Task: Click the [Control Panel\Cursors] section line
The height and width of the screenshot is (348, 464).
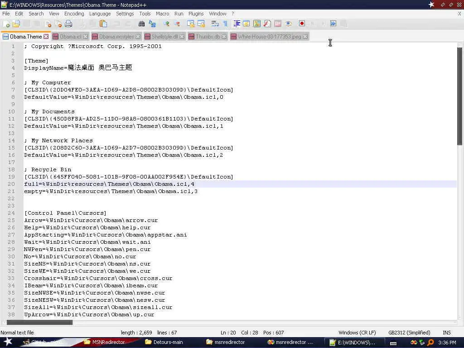Action: pos(65,213)
